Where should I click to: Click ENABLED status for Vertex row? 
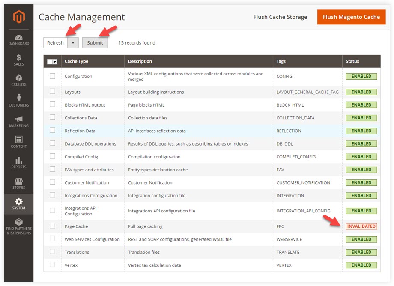361,265
